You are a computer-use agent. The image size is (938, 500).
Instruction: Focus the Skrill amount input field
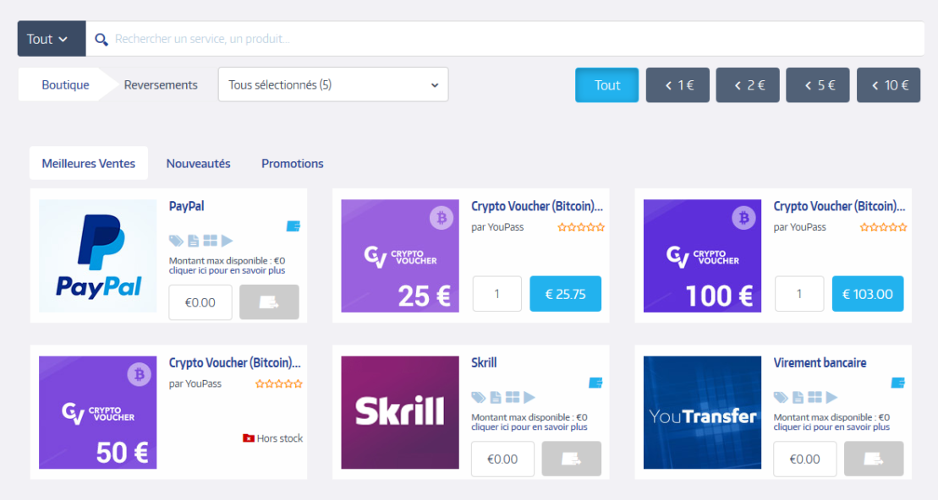502,459
